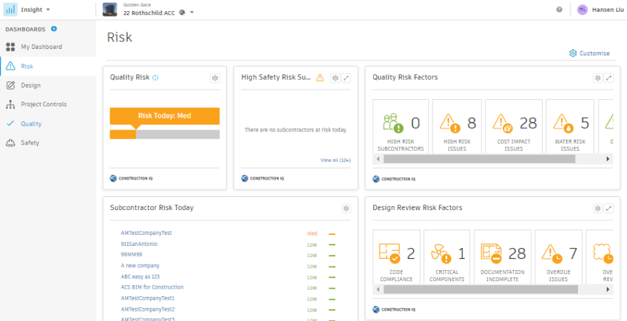Open the Hansen Liu user menu

coord(601,10)
